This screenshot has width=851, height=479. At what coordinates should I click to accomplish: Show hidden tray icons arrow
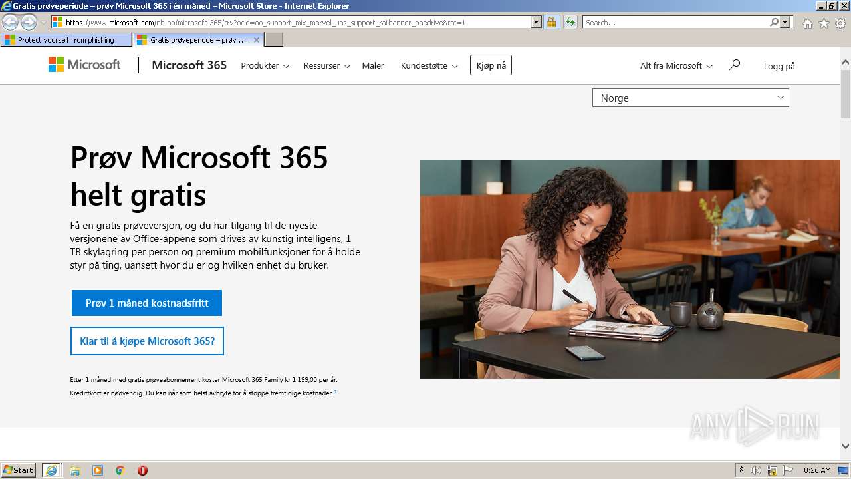point(741,470)
